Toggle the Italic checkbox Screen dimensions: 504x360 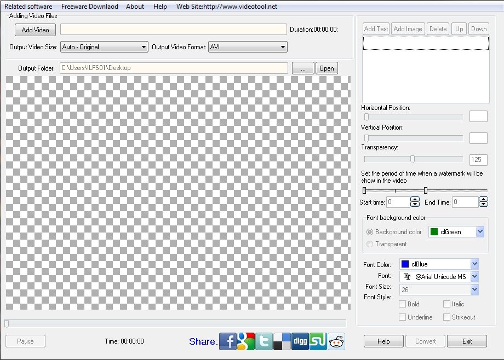(446, 304)
